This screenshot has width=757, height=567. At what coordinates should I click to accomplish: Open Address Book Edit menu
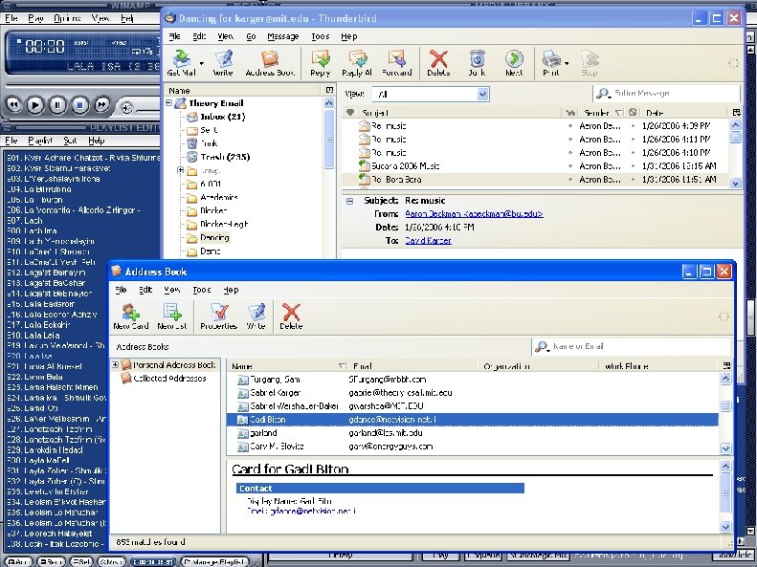click(145, 290)
